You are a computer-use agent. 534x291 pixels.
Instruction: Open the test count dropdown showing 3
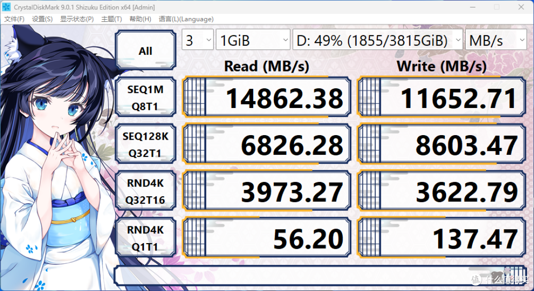pyautogui.click(x=197, y=40)
